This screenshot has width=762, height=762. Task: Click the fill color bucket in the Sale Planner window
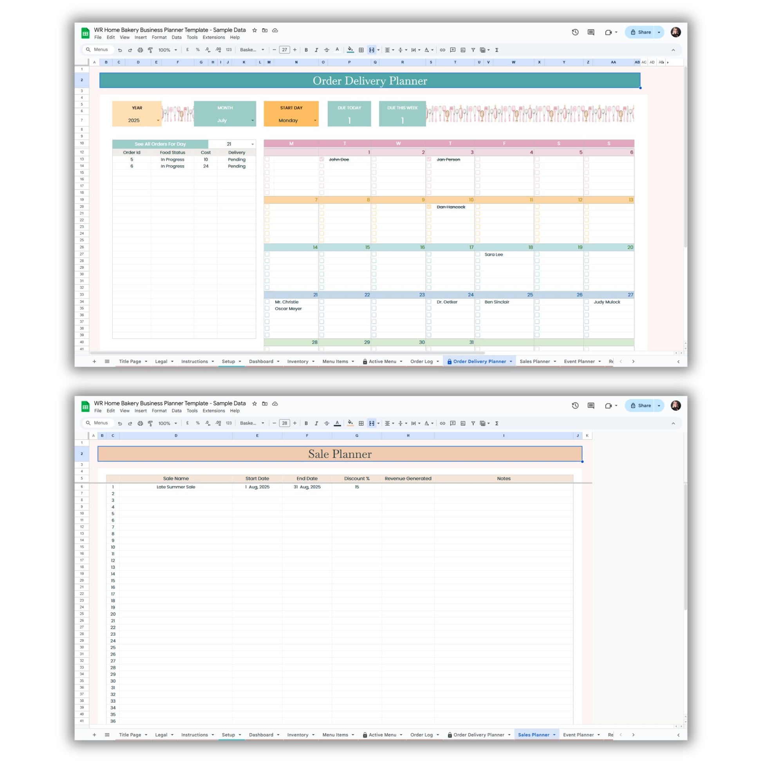coord(350,423)
